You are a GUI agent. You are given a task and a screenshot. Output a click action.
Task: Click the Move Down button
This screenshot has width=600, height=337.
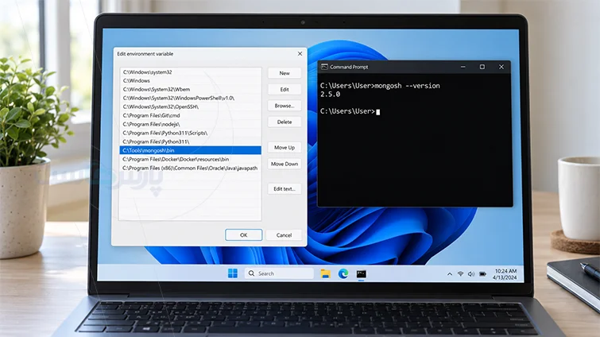pyautogui.click(x=285, y=164)
